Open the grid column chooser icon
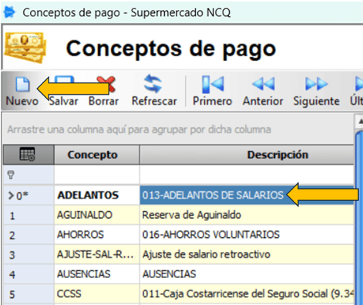 point(27,154)
